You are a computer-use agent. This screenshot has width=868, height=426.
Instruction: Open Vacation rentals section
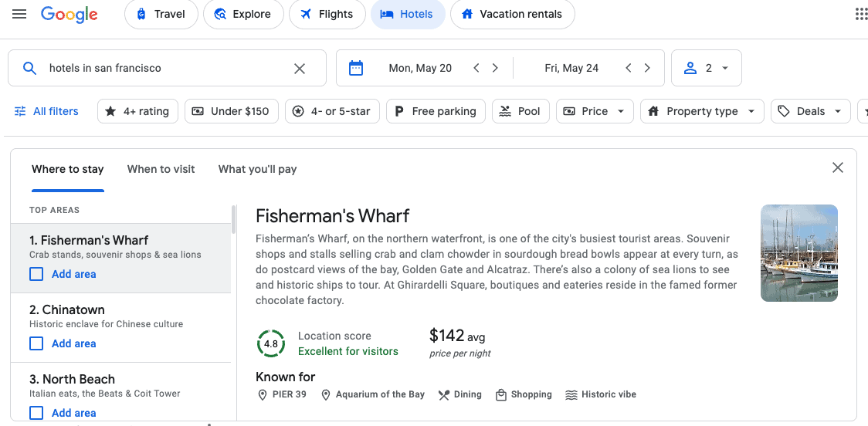pyautogui.click(x=512, y=14)
